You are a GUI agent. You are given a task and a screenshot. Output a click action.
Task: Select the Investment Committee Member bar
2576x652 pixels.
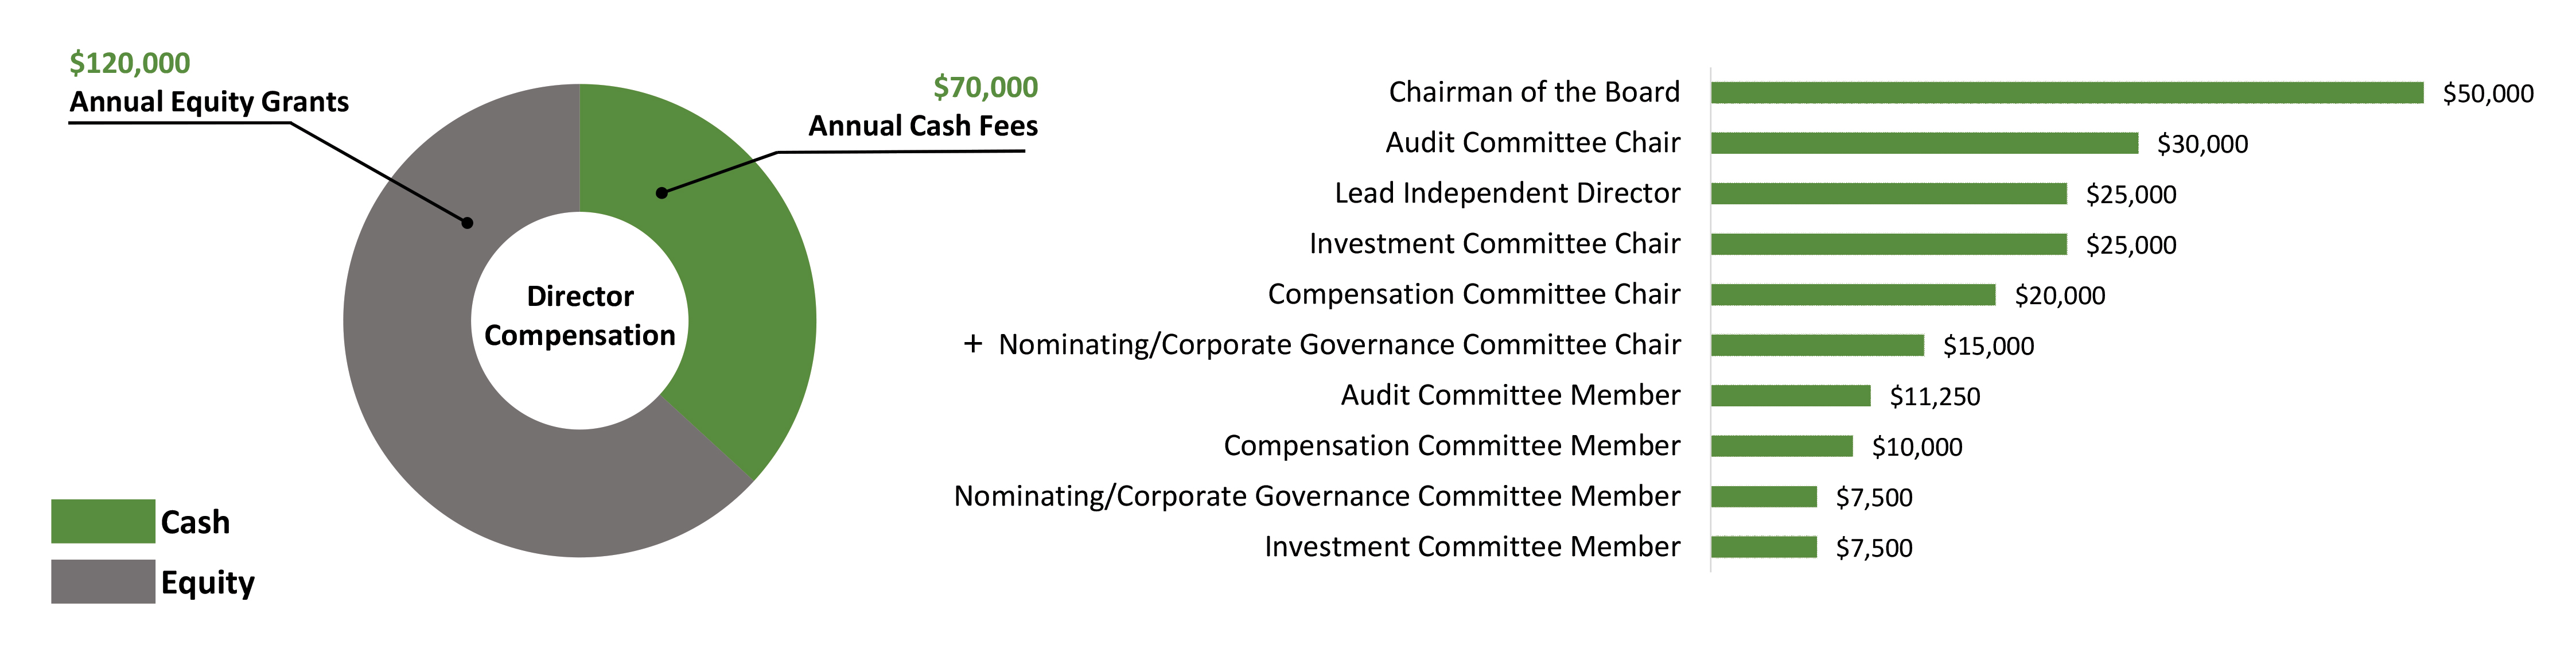click(1763, 547)
